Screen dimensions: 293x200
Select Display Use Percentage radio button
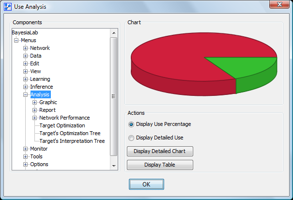coord(131,124)
